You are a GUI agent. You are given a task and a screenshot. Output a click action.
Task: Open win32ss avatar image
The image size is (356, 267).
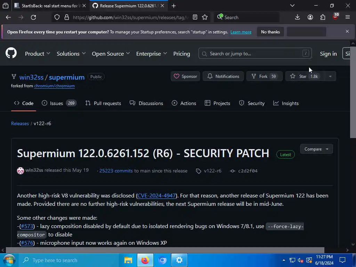tap(21, 170)
